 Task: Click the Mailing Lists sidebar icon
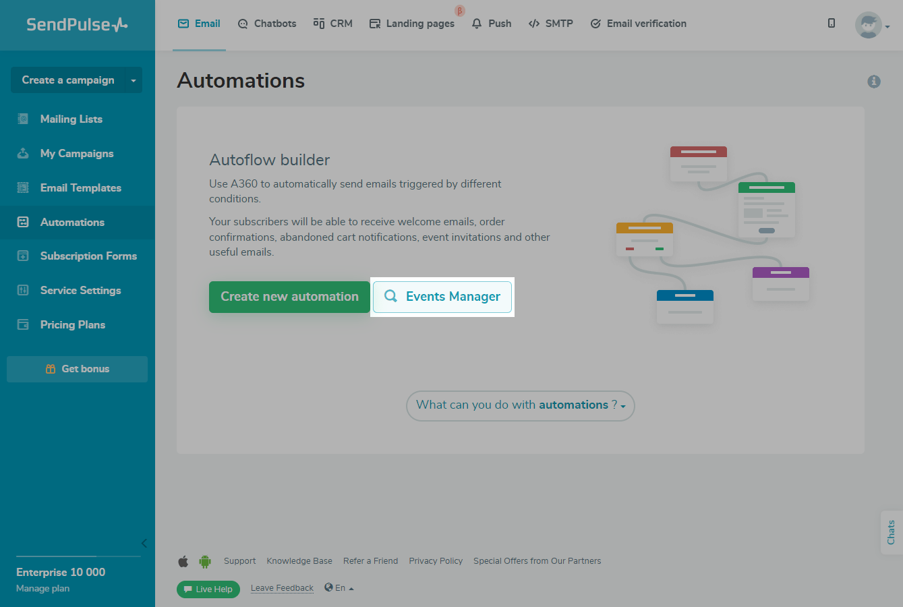pos(23,119)
